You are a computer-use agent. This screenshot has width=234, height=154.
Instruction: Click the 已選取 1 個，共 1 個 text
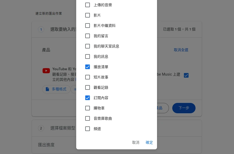(x=179, y=29)
